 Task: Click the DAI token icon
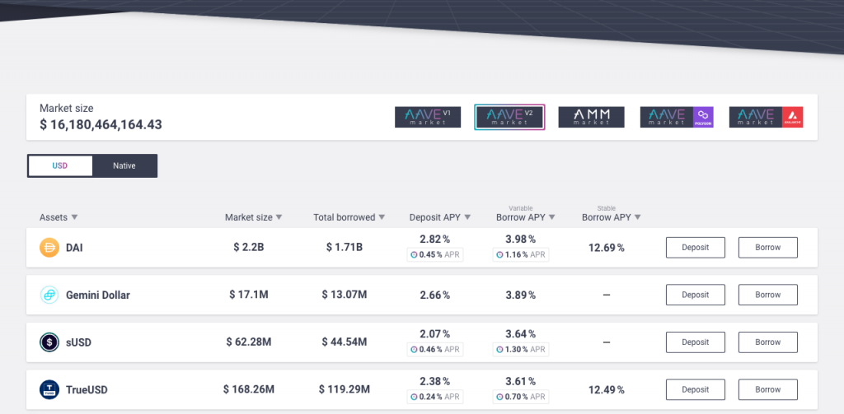point(49,247)
